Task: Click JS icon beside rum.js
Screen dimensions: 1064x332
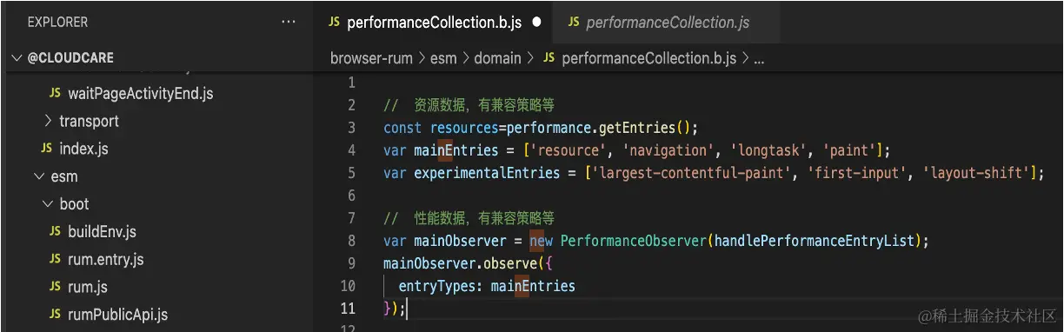Action: 55,287
